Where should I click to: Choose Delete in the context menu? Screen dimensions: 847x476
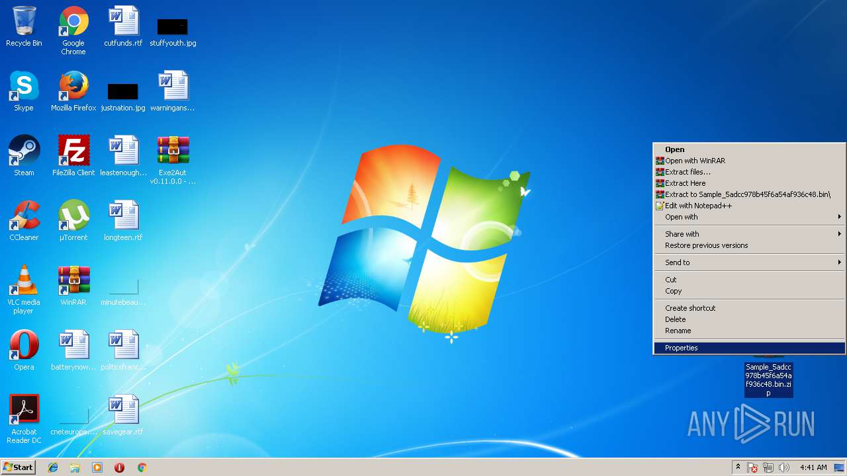[749, 319]
